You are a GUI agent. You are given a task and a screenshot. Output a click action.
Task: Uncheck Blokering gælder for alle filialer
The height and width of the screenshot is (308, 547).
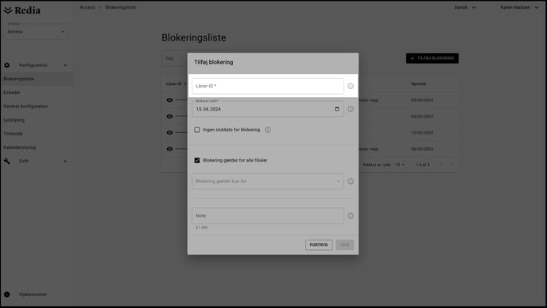[197, 160]
